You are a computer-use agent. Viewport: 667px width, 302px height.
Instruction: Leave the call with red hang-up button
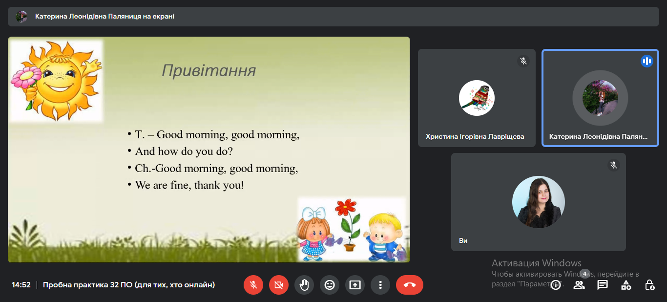(410, 285)
